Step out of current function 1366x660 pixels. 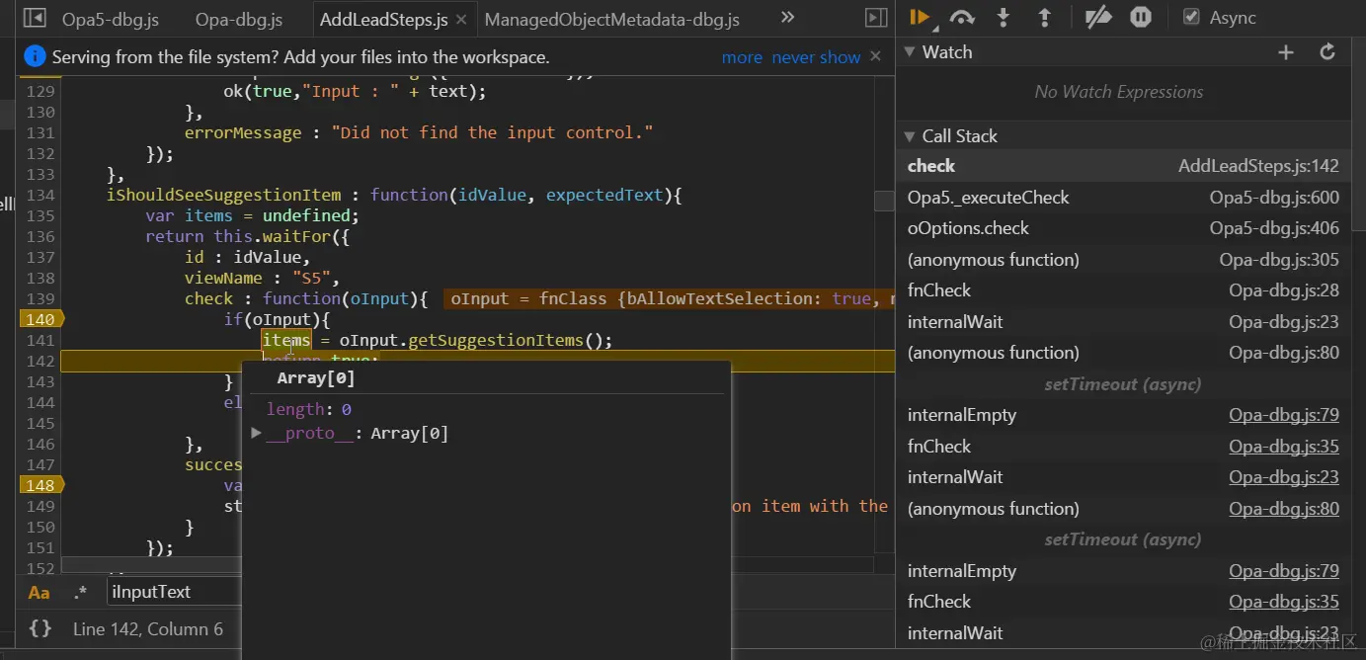click(1044, 17)
